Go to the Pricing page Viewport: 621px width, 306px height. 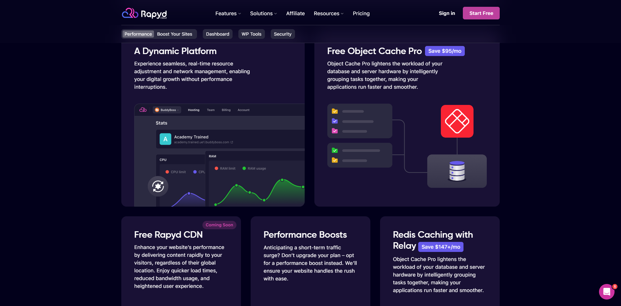[361, 13]
